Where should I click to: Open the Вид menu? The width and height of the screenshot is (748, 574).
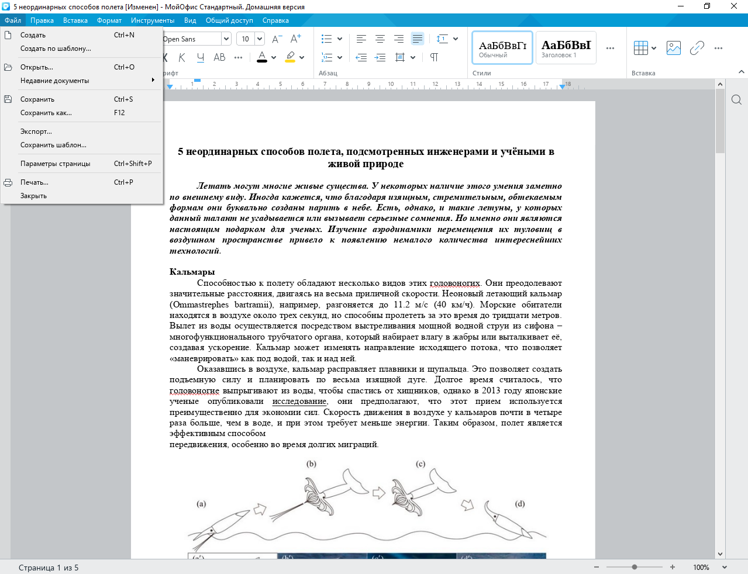click(x=190, y=20)
